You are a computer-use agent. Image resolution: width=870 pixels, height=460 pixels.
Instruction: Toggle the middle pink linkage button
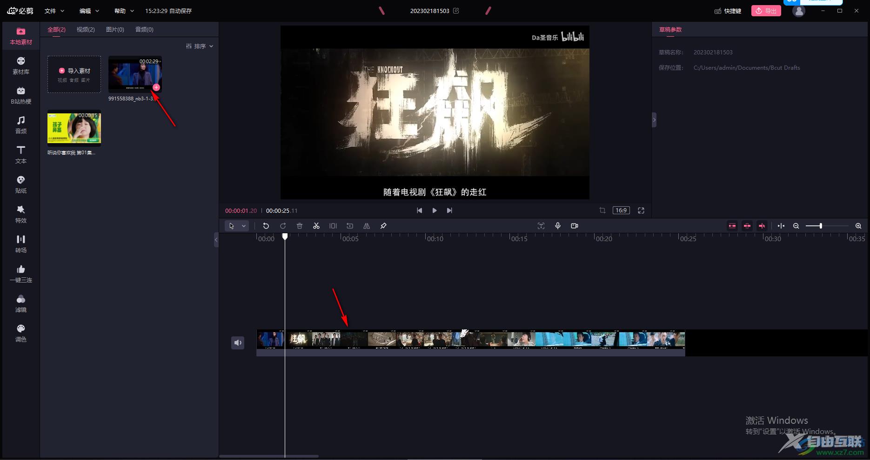pos(747,226)
